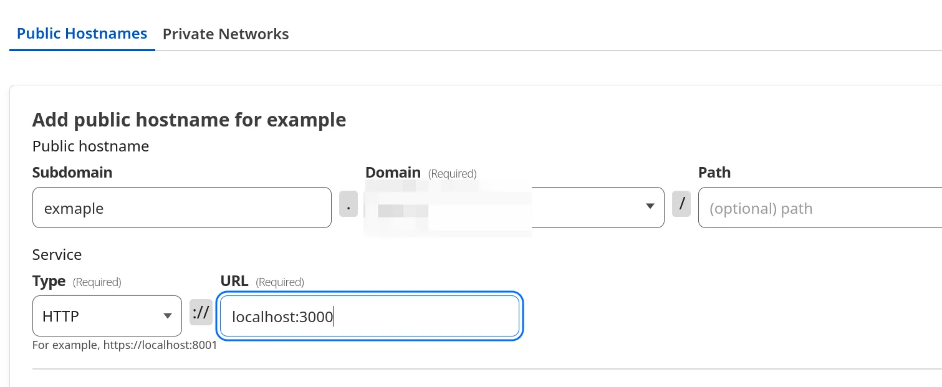This screenshot has height=387, width=942.
Task: Open the HTTP service Type dropdown
Action: 107,316
